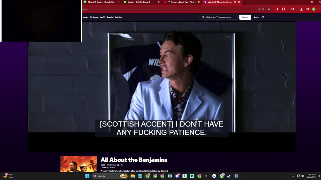Open the green profile avatar
321x180 pixels.
click(314, 9)
